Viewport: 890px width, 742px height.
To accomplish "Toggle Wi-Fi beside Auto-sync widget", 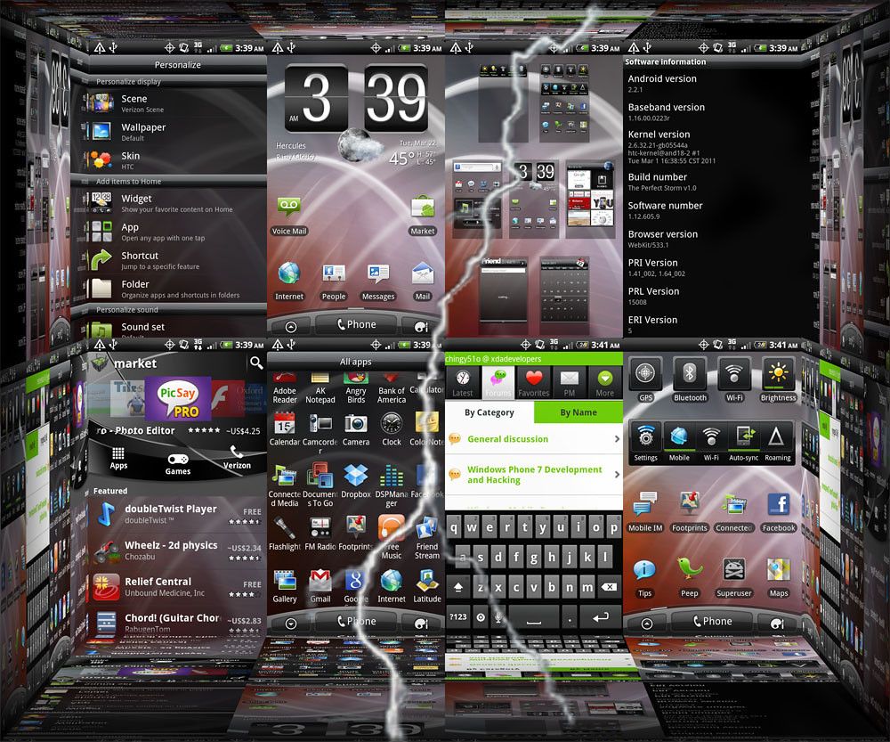I will coord(711,443).
